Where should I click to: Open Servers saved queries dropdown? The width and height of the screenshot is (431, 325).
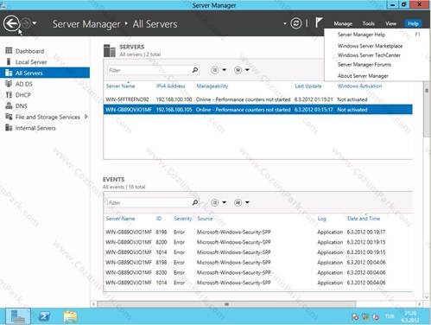pyautogui.click(x=242, y=70)
